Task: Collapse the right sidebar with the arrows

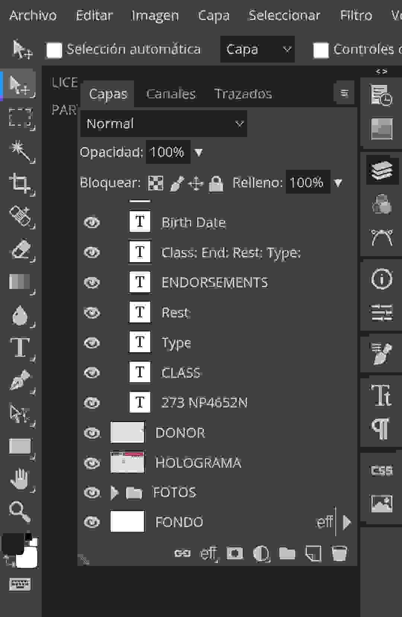Action: coord(382,71)
